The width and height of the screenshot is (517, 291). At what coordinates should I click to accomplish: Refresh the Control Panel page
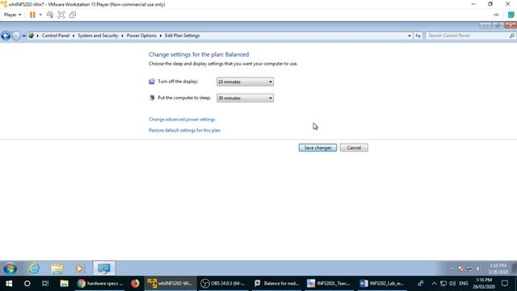pyautogui.click(x=418, y=36)
